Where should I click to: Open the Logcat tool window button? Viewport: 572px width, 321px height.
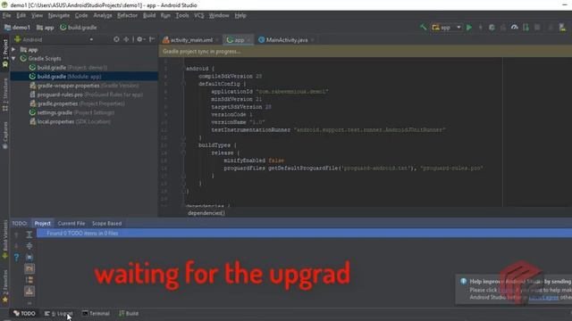pos(58,313)
